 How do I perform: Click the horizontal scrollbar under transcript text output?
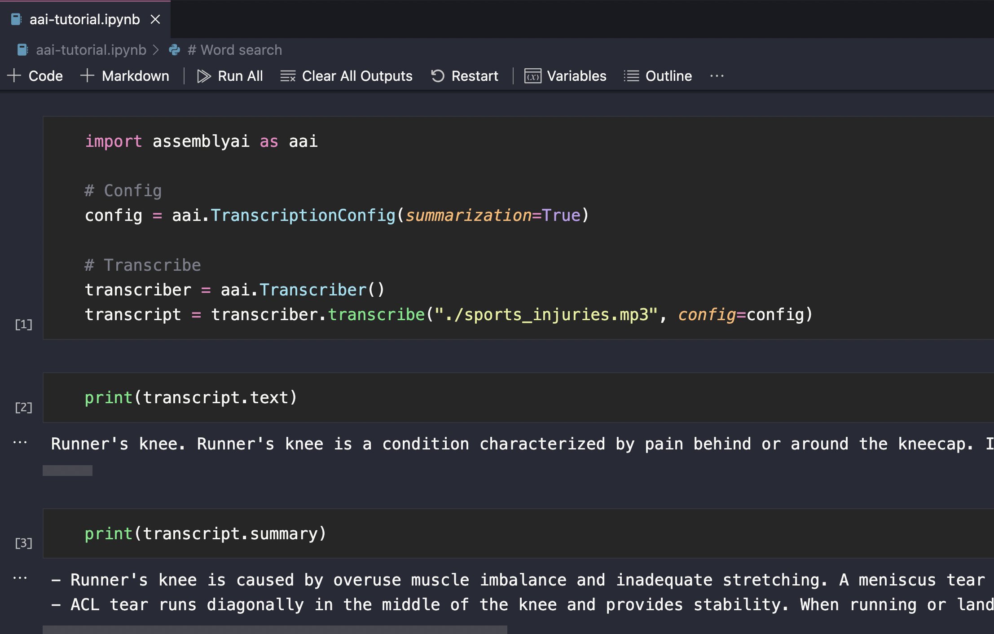[68, 471]
